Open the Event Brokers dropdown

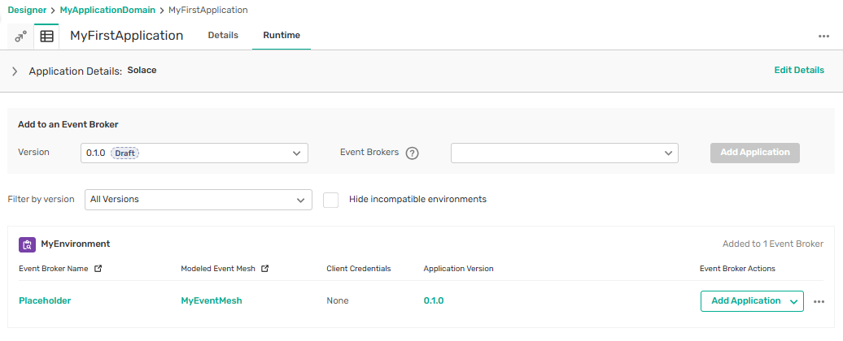(564, 153)
